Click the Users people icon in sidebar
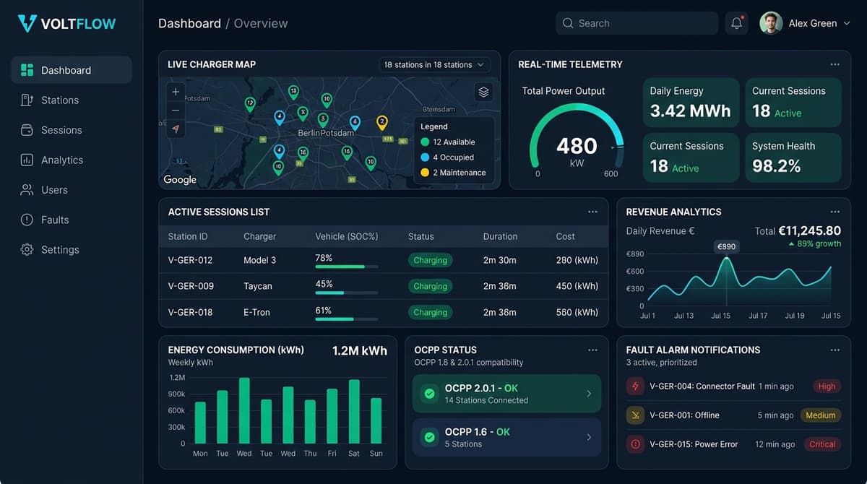Screen dimensions: 867x484 click(27, 190)
